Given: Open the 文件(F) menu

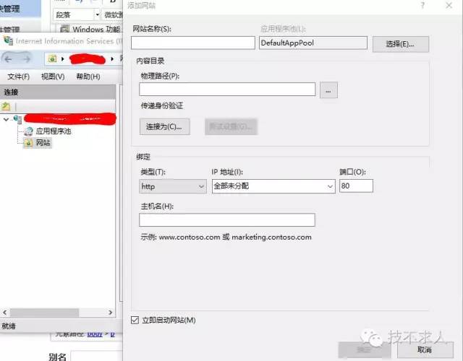Looking at the screenshot, I should pos(18,77).
